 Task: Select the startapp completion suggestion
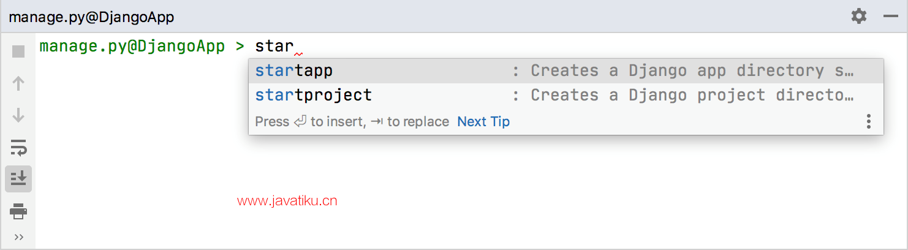(566, 71)
